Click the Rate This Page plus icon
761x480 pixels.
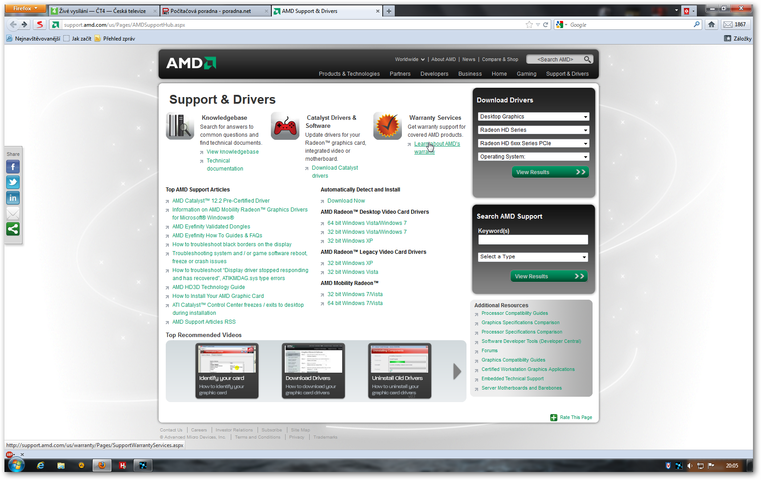[x=554, y=418]
